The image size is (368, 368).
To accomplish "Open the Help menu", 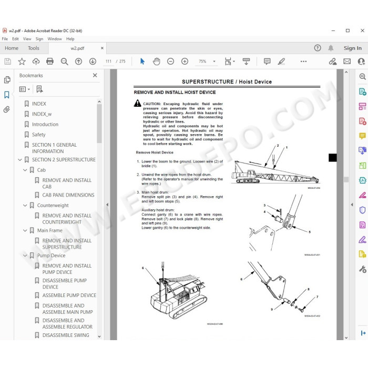I will pyautogui.click(x=70, y=39).
